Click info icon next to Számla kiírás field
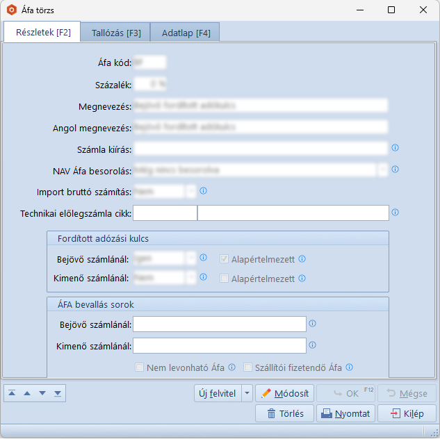Screen dimensions: 440x439 [x=395, y=148]
